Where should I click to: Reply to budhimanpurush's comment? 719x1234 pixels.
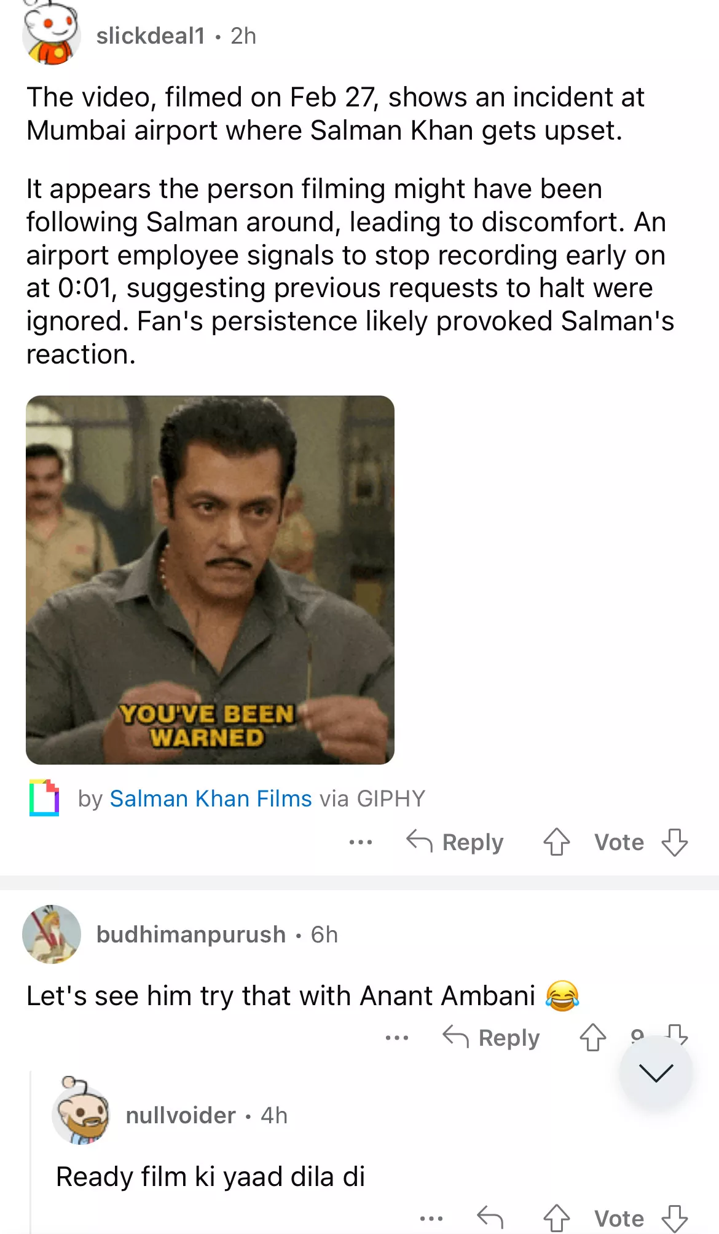tap(492, 1037)
